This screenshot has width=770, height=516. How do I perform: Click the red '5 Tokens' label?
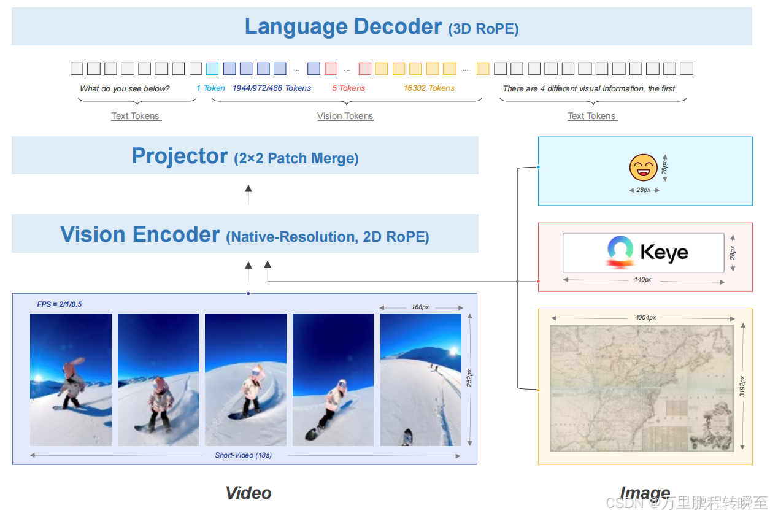click(348, 88)
